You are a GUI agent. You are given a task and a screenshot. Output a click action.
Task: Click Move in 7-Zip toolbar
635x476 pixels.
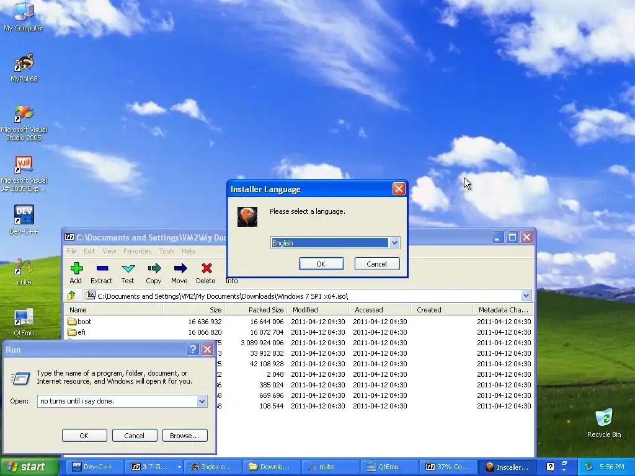coord(179,273)
